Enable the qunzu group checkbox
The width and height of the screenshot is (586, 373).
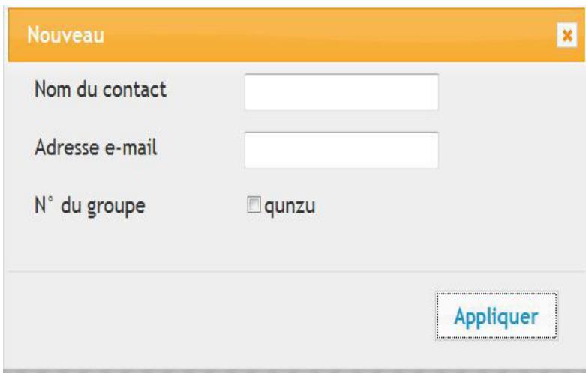pos(253,205)
